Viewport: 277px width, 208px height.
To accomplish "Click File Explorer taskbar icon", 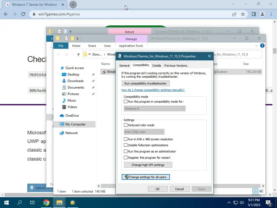I will [59, 203].
